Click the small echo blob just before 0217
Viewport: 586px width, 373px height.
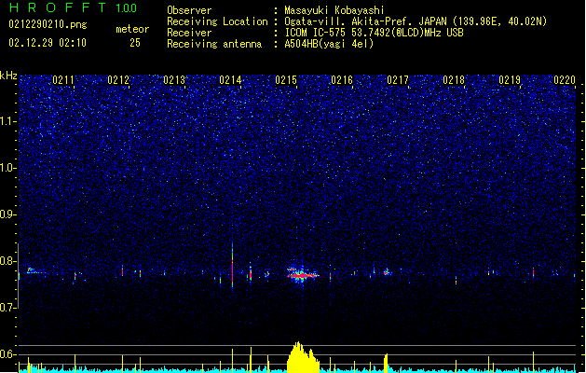pos(387,272)
